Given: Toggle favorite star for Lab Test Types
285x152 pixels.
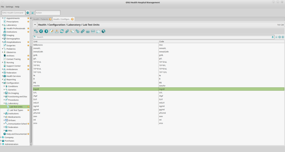Looking at the screenshot, I should pyautogui.click(x=28, y=110).
